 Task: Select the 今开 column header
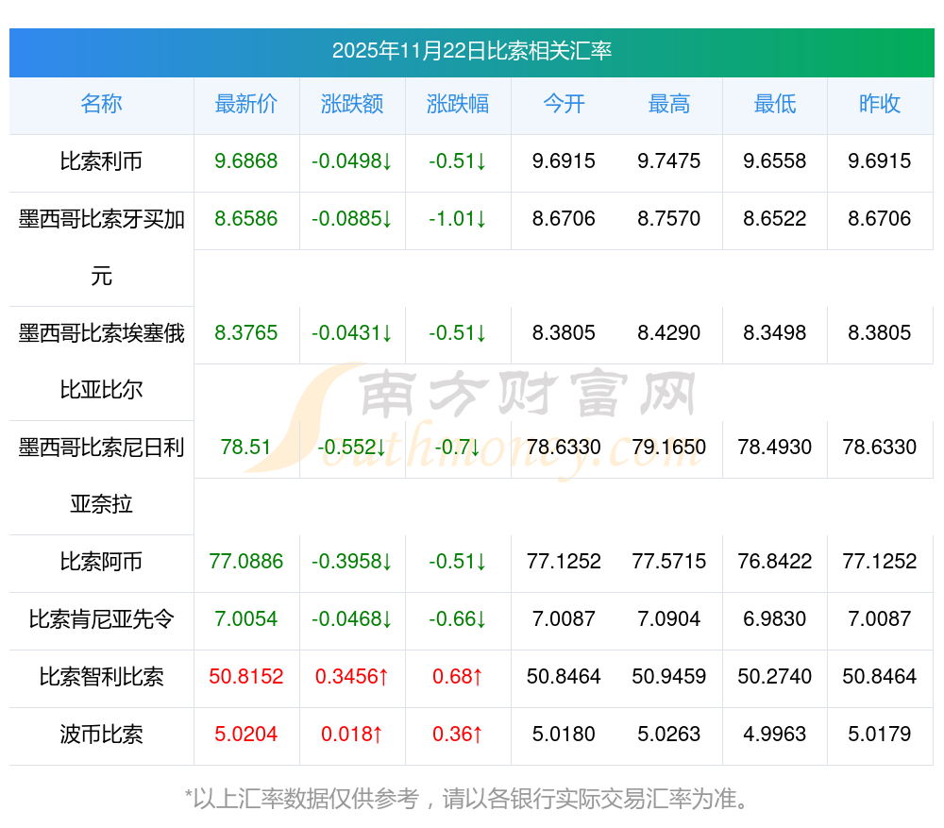564,105
